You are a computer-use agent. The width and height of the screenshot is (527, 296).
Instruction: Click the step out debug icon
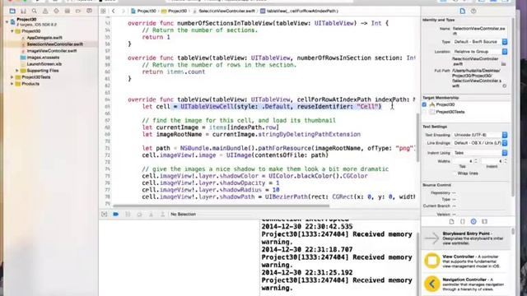pyautogui.click(x=162, y=214)
